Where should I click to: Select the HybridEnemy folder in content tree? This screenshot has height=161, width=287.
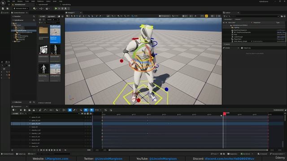[x=22, y=31]
